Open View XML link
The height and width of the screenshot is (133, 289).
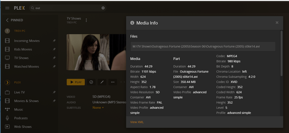pos(137,122)
